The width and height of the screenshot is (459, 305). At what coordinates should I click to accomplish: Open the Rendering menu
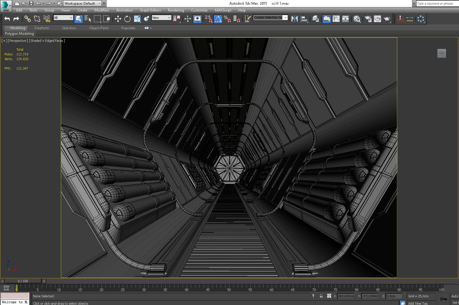click(176, 10)
